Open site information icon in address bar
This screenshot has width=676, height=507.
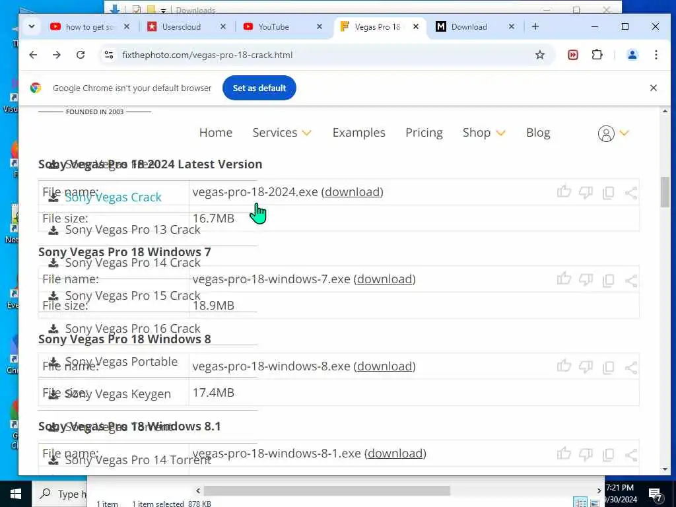pyautogui.click(x=109, y=55)
